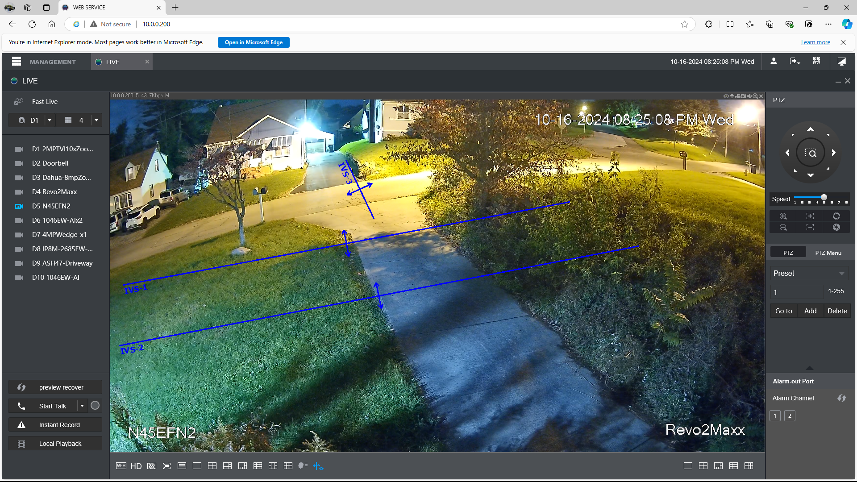
Task: Pan camera left with PTZ arrow
Action: 787,153
